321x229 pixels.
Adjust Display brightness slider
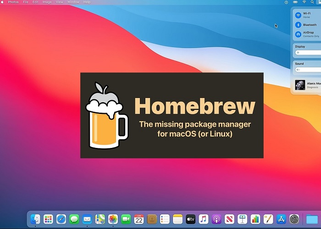[308, 53]
